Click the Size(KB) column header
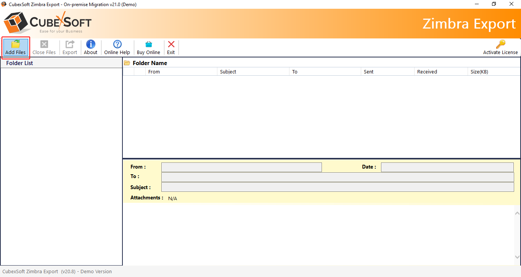 coord(479,72)
